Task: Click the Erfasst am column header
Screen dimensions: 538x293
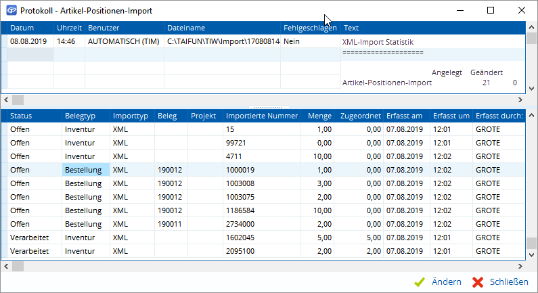Action: point(405,116)
